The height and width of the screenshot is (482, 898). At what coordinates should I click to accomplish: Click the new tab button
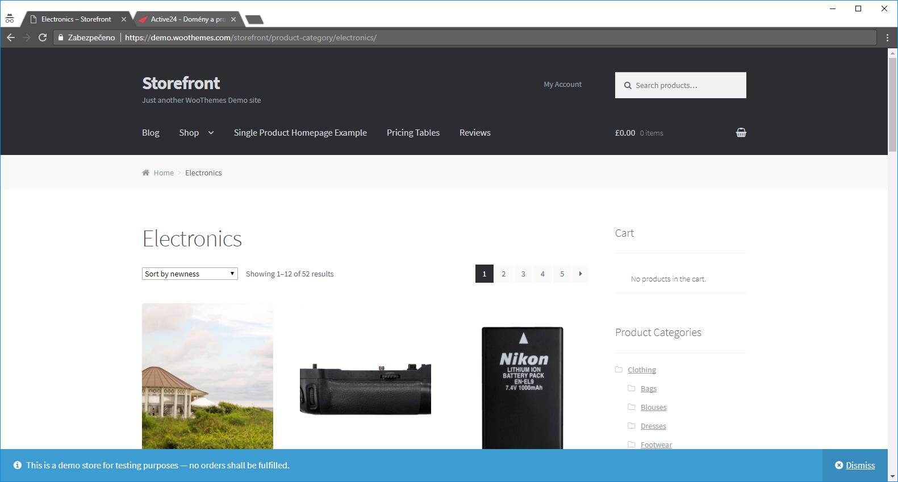[254, 20]
